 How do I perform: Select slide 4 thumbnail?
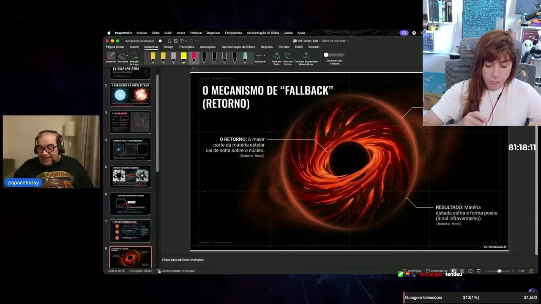click(130, 149)
